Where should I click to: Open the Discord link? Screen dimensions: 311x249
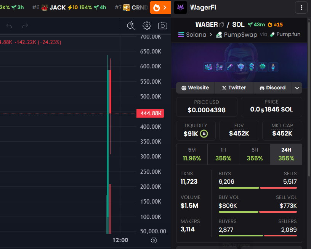pyautogui.click(x=273, y=87)
